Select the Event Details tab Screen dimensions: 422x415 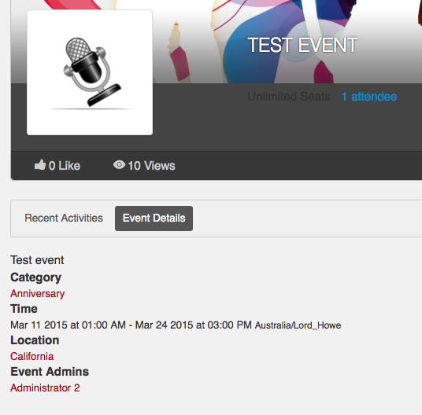[154, 219]
